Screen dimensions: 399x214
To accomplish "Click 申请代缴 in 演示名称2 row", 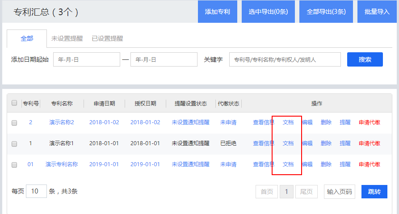I will [x=370, y=122].
